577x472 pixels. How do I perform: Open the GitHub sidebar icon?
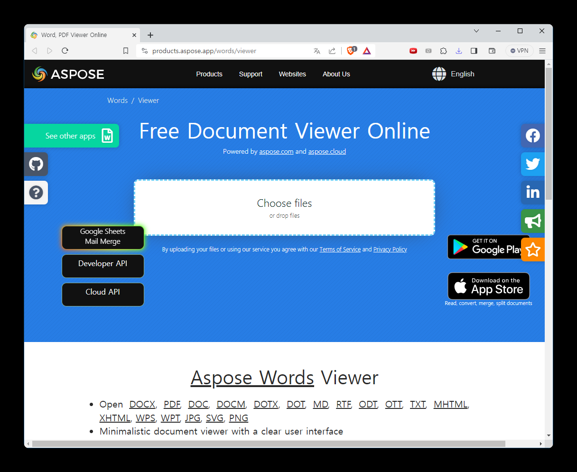point(36,164)
